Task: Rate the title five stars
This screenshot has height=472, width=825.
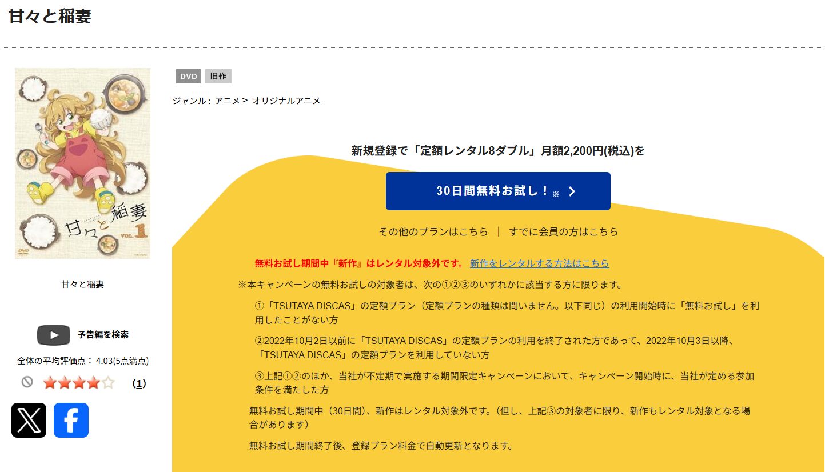Action: coord(107,383)
